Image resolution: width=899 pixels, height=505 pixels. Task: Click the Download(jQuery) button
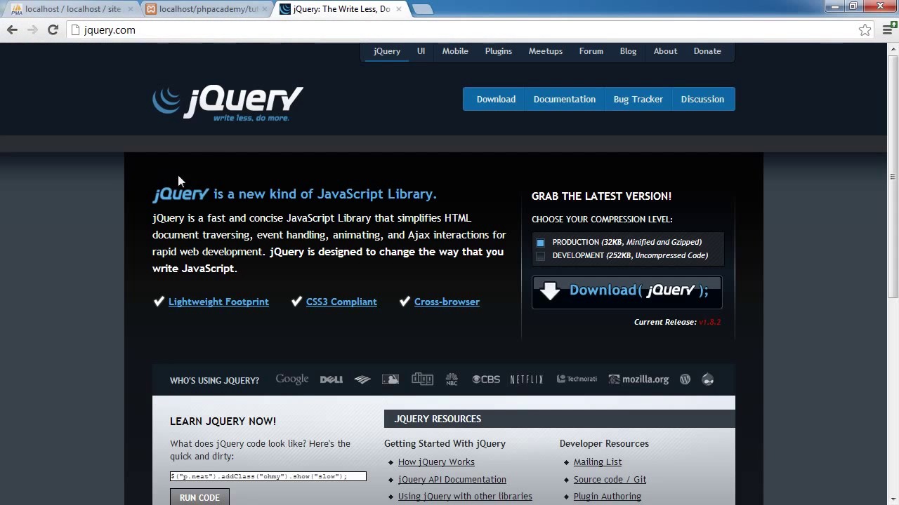click(x=626, y=292)
